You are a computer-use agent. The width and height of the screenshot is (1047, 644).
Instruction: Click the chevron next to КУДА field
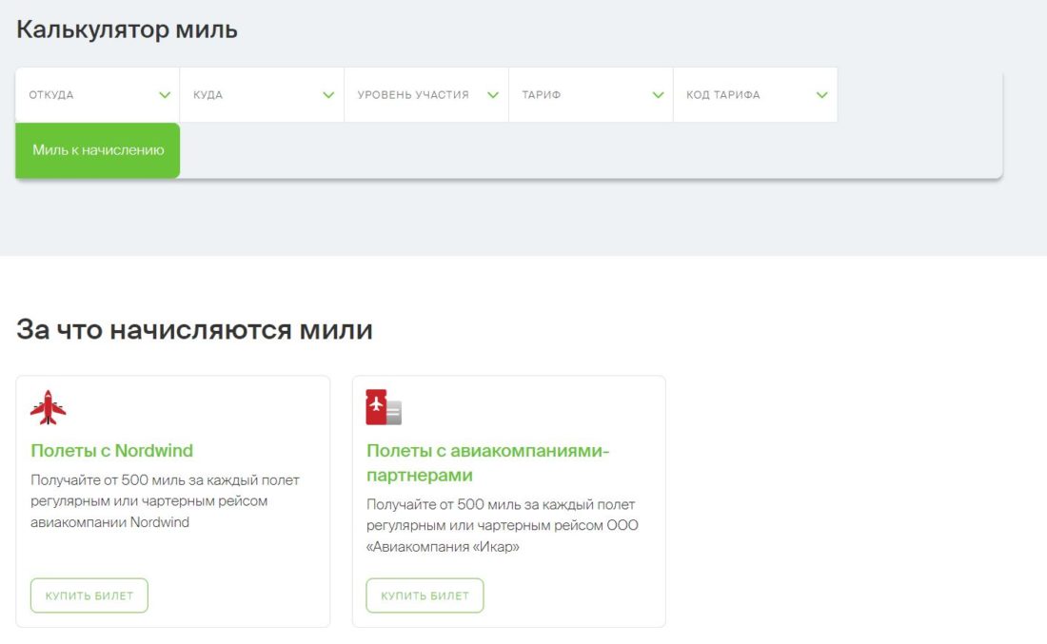(x=327, y=94)
